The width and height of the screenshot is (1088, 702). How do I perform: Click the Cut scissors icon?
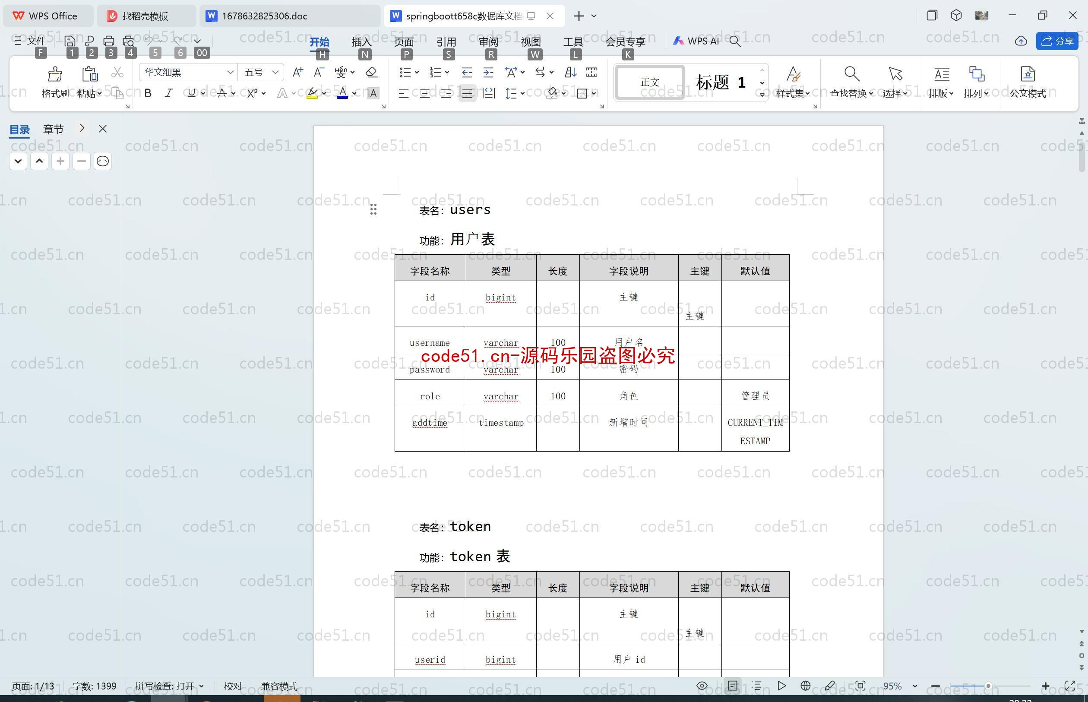tap(117, 72)
